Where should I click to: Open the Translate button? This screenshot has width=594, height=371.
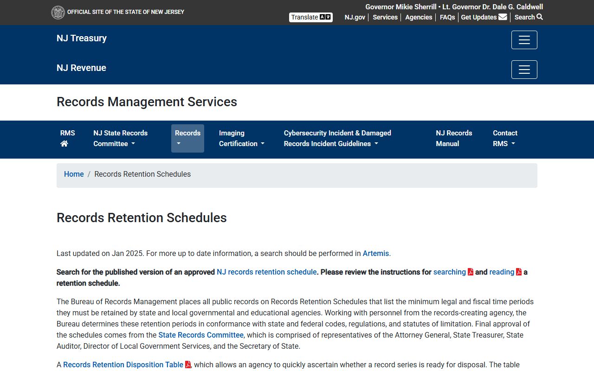(311, 17)
